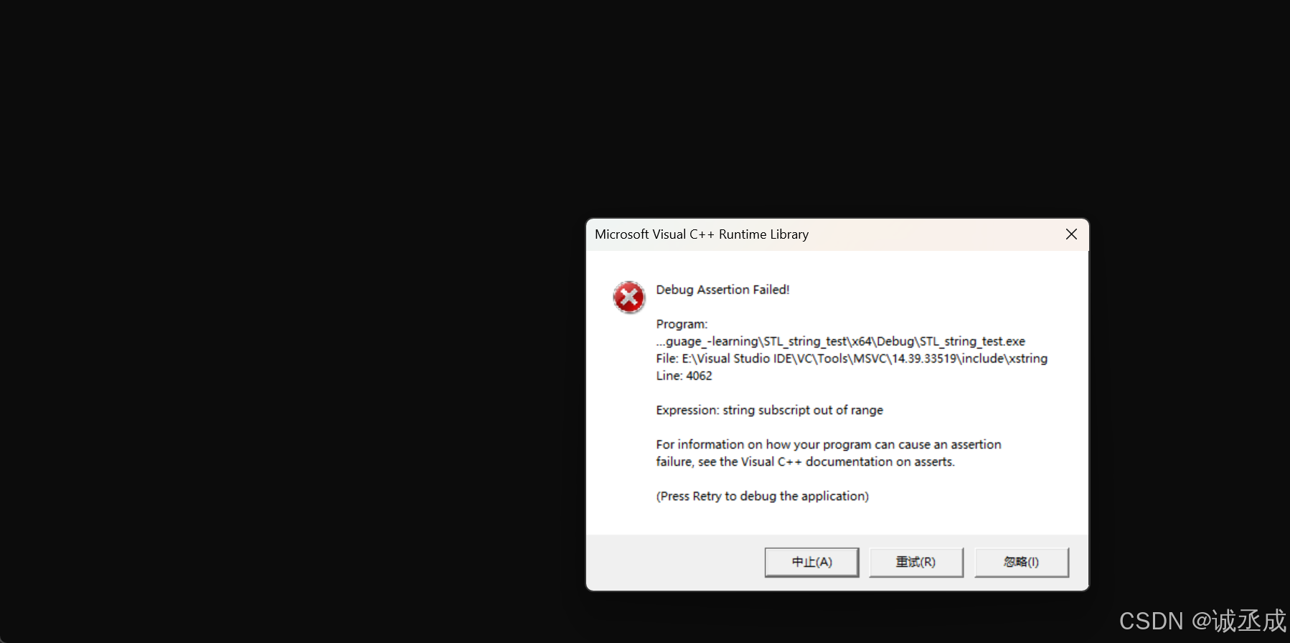Click the Debug Assertion Failed! heading
Image resolution: width=1290 pixels, height=643 pixels.
click(x=722, y=290)
